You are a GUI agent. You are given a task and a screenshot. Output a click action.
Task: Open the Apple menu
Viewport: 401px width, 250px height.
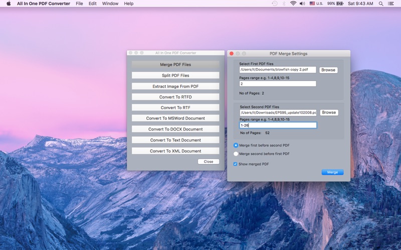point(9,3)
